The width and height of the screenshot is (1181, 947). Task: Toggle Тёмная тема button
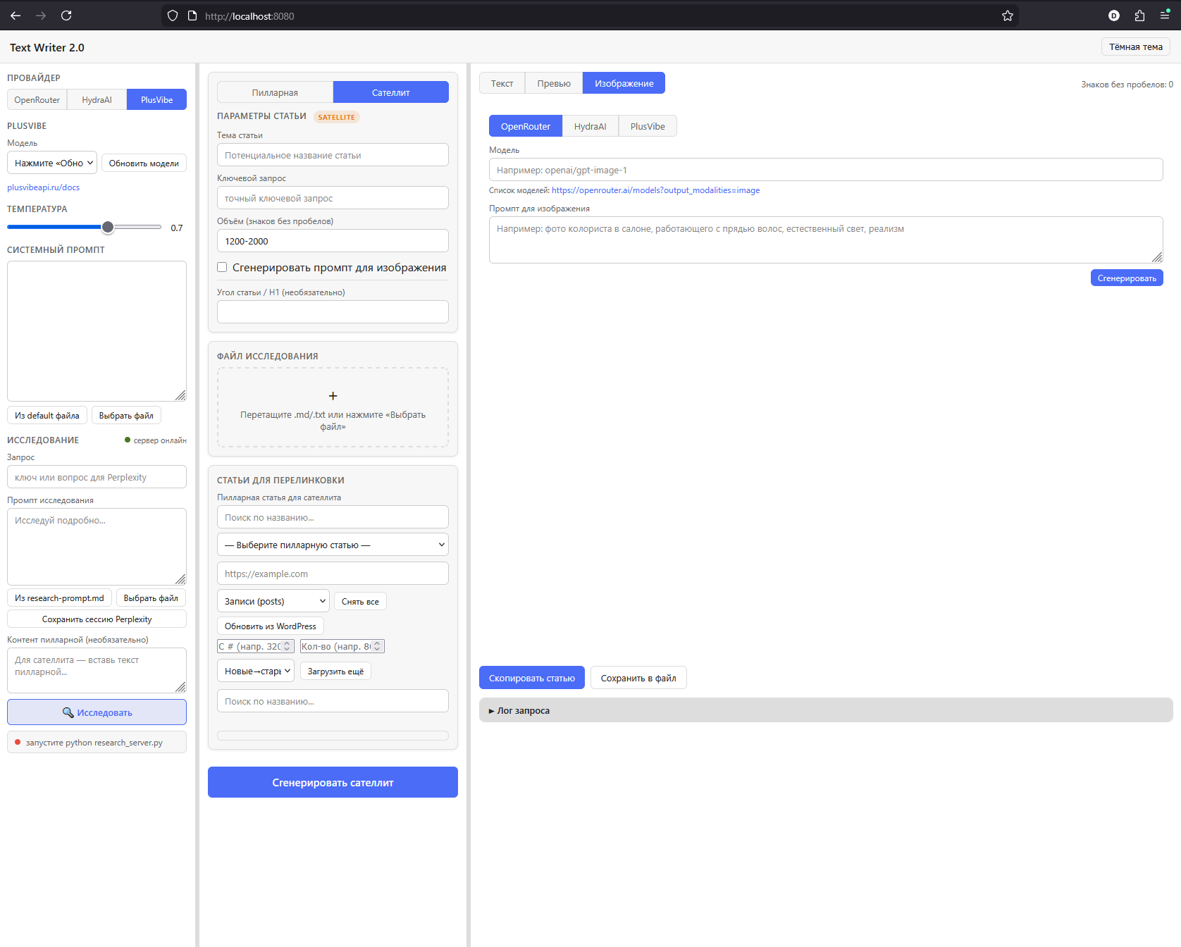[x=1136, y=47]
